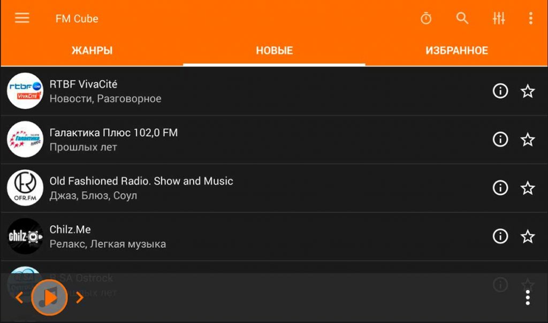The image size is (548, 323).
Task: Click the orange play button
Action: click(49, 297)
